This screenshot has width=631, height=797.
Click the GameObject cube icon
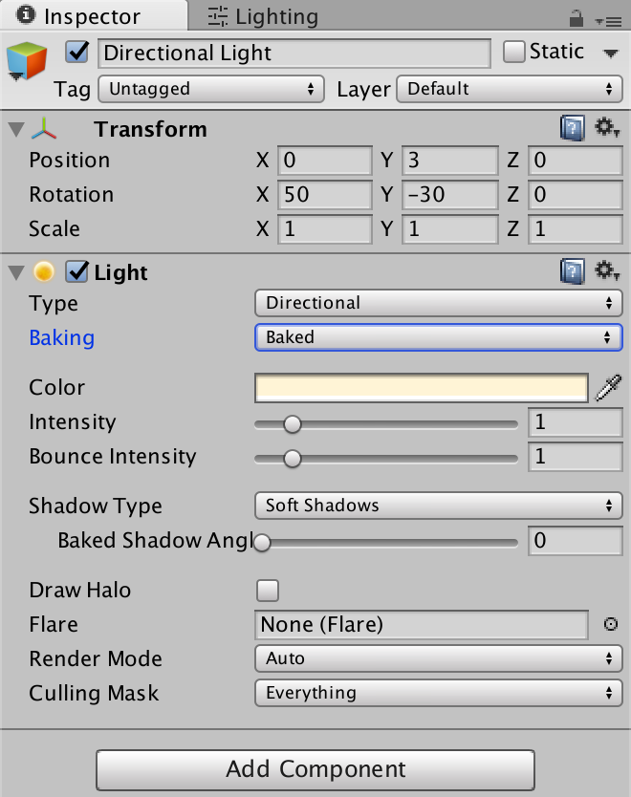(27, 61)
